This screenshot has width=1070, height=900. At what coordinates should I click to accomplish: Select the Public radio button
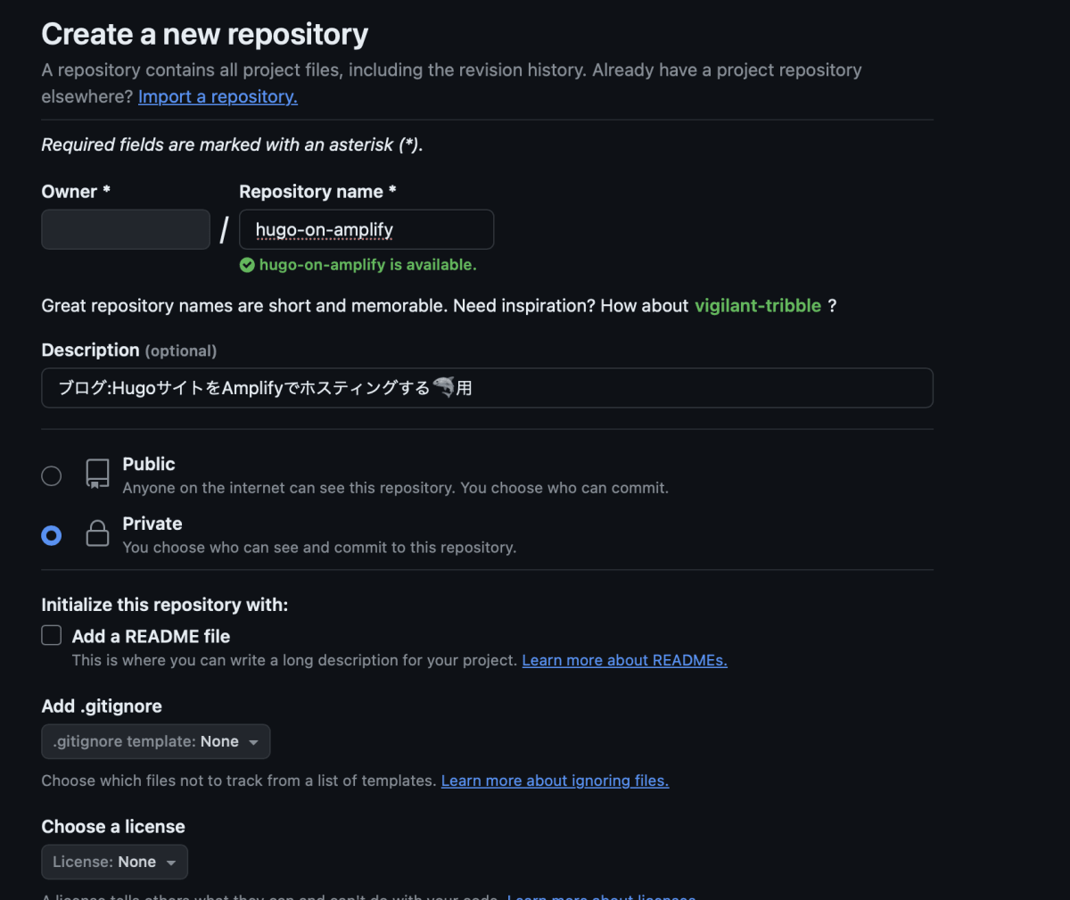(x=51, y=475)
